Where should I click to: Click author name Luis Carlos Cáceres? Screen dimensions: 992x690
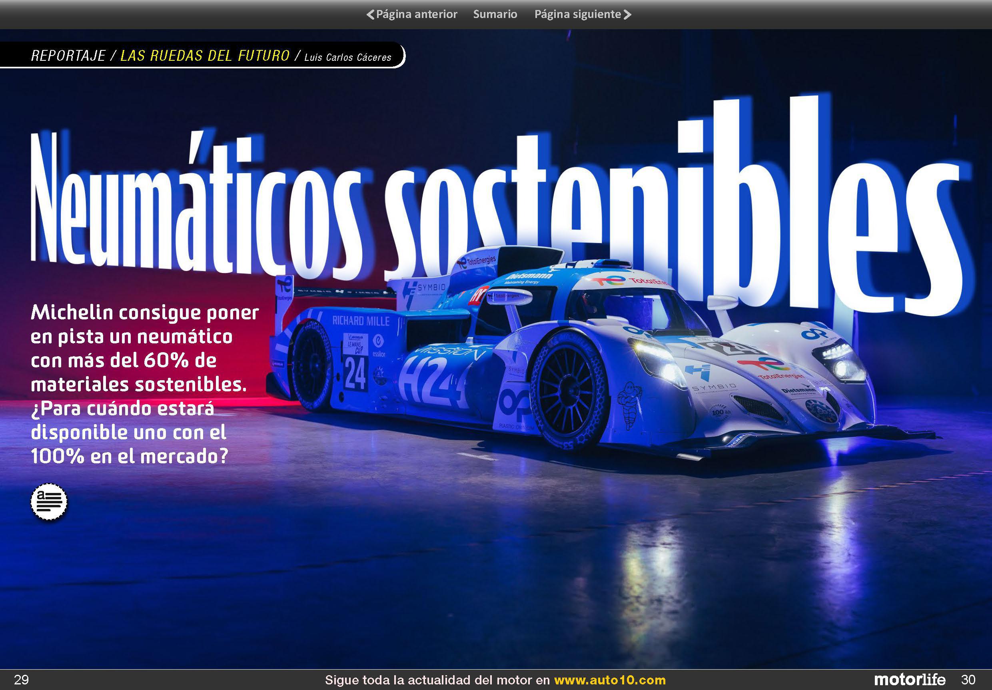click(348, 58)
